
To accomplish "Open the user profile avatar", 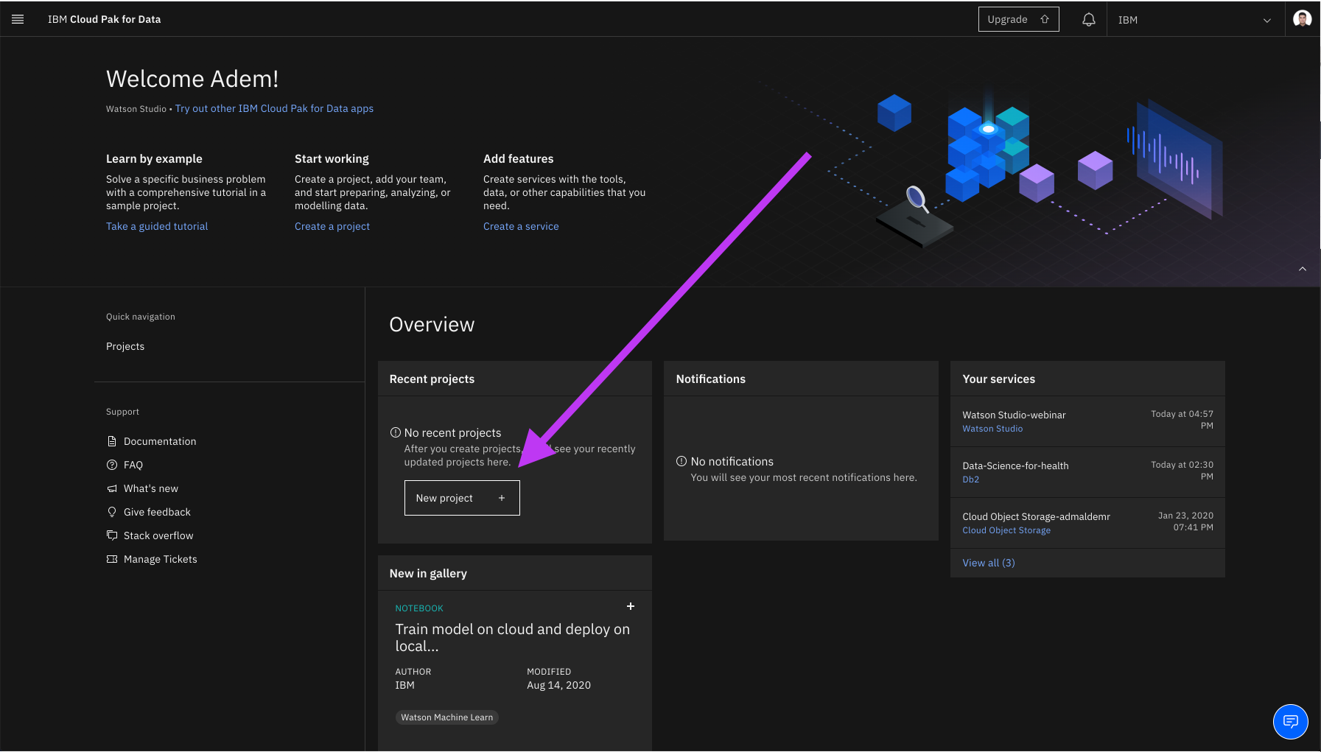I will click(1303, 19).
